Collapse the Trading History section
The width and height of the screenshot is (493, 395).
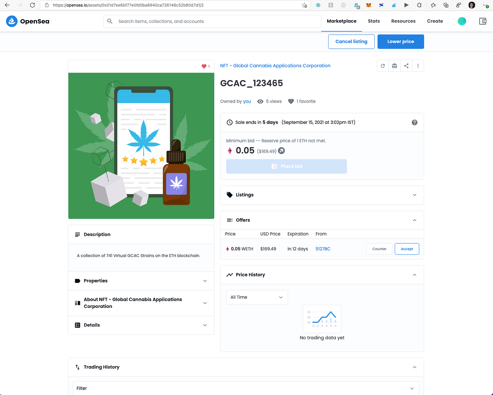point(246,367)
